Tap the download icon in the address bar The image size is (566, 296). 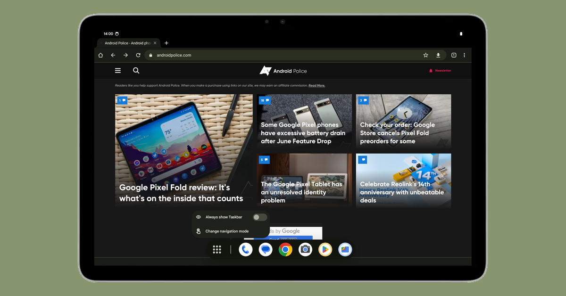(438, 55)
